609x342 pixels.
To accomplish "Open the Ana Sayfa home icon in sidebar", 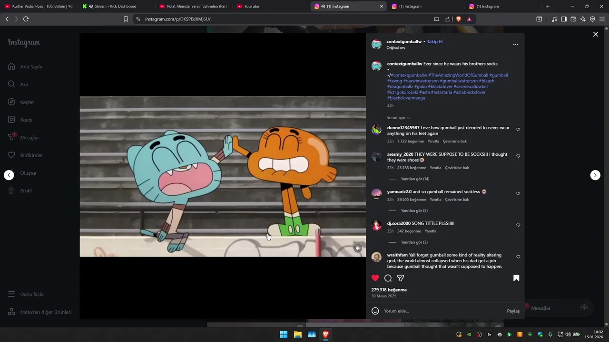I will (11, 66).
